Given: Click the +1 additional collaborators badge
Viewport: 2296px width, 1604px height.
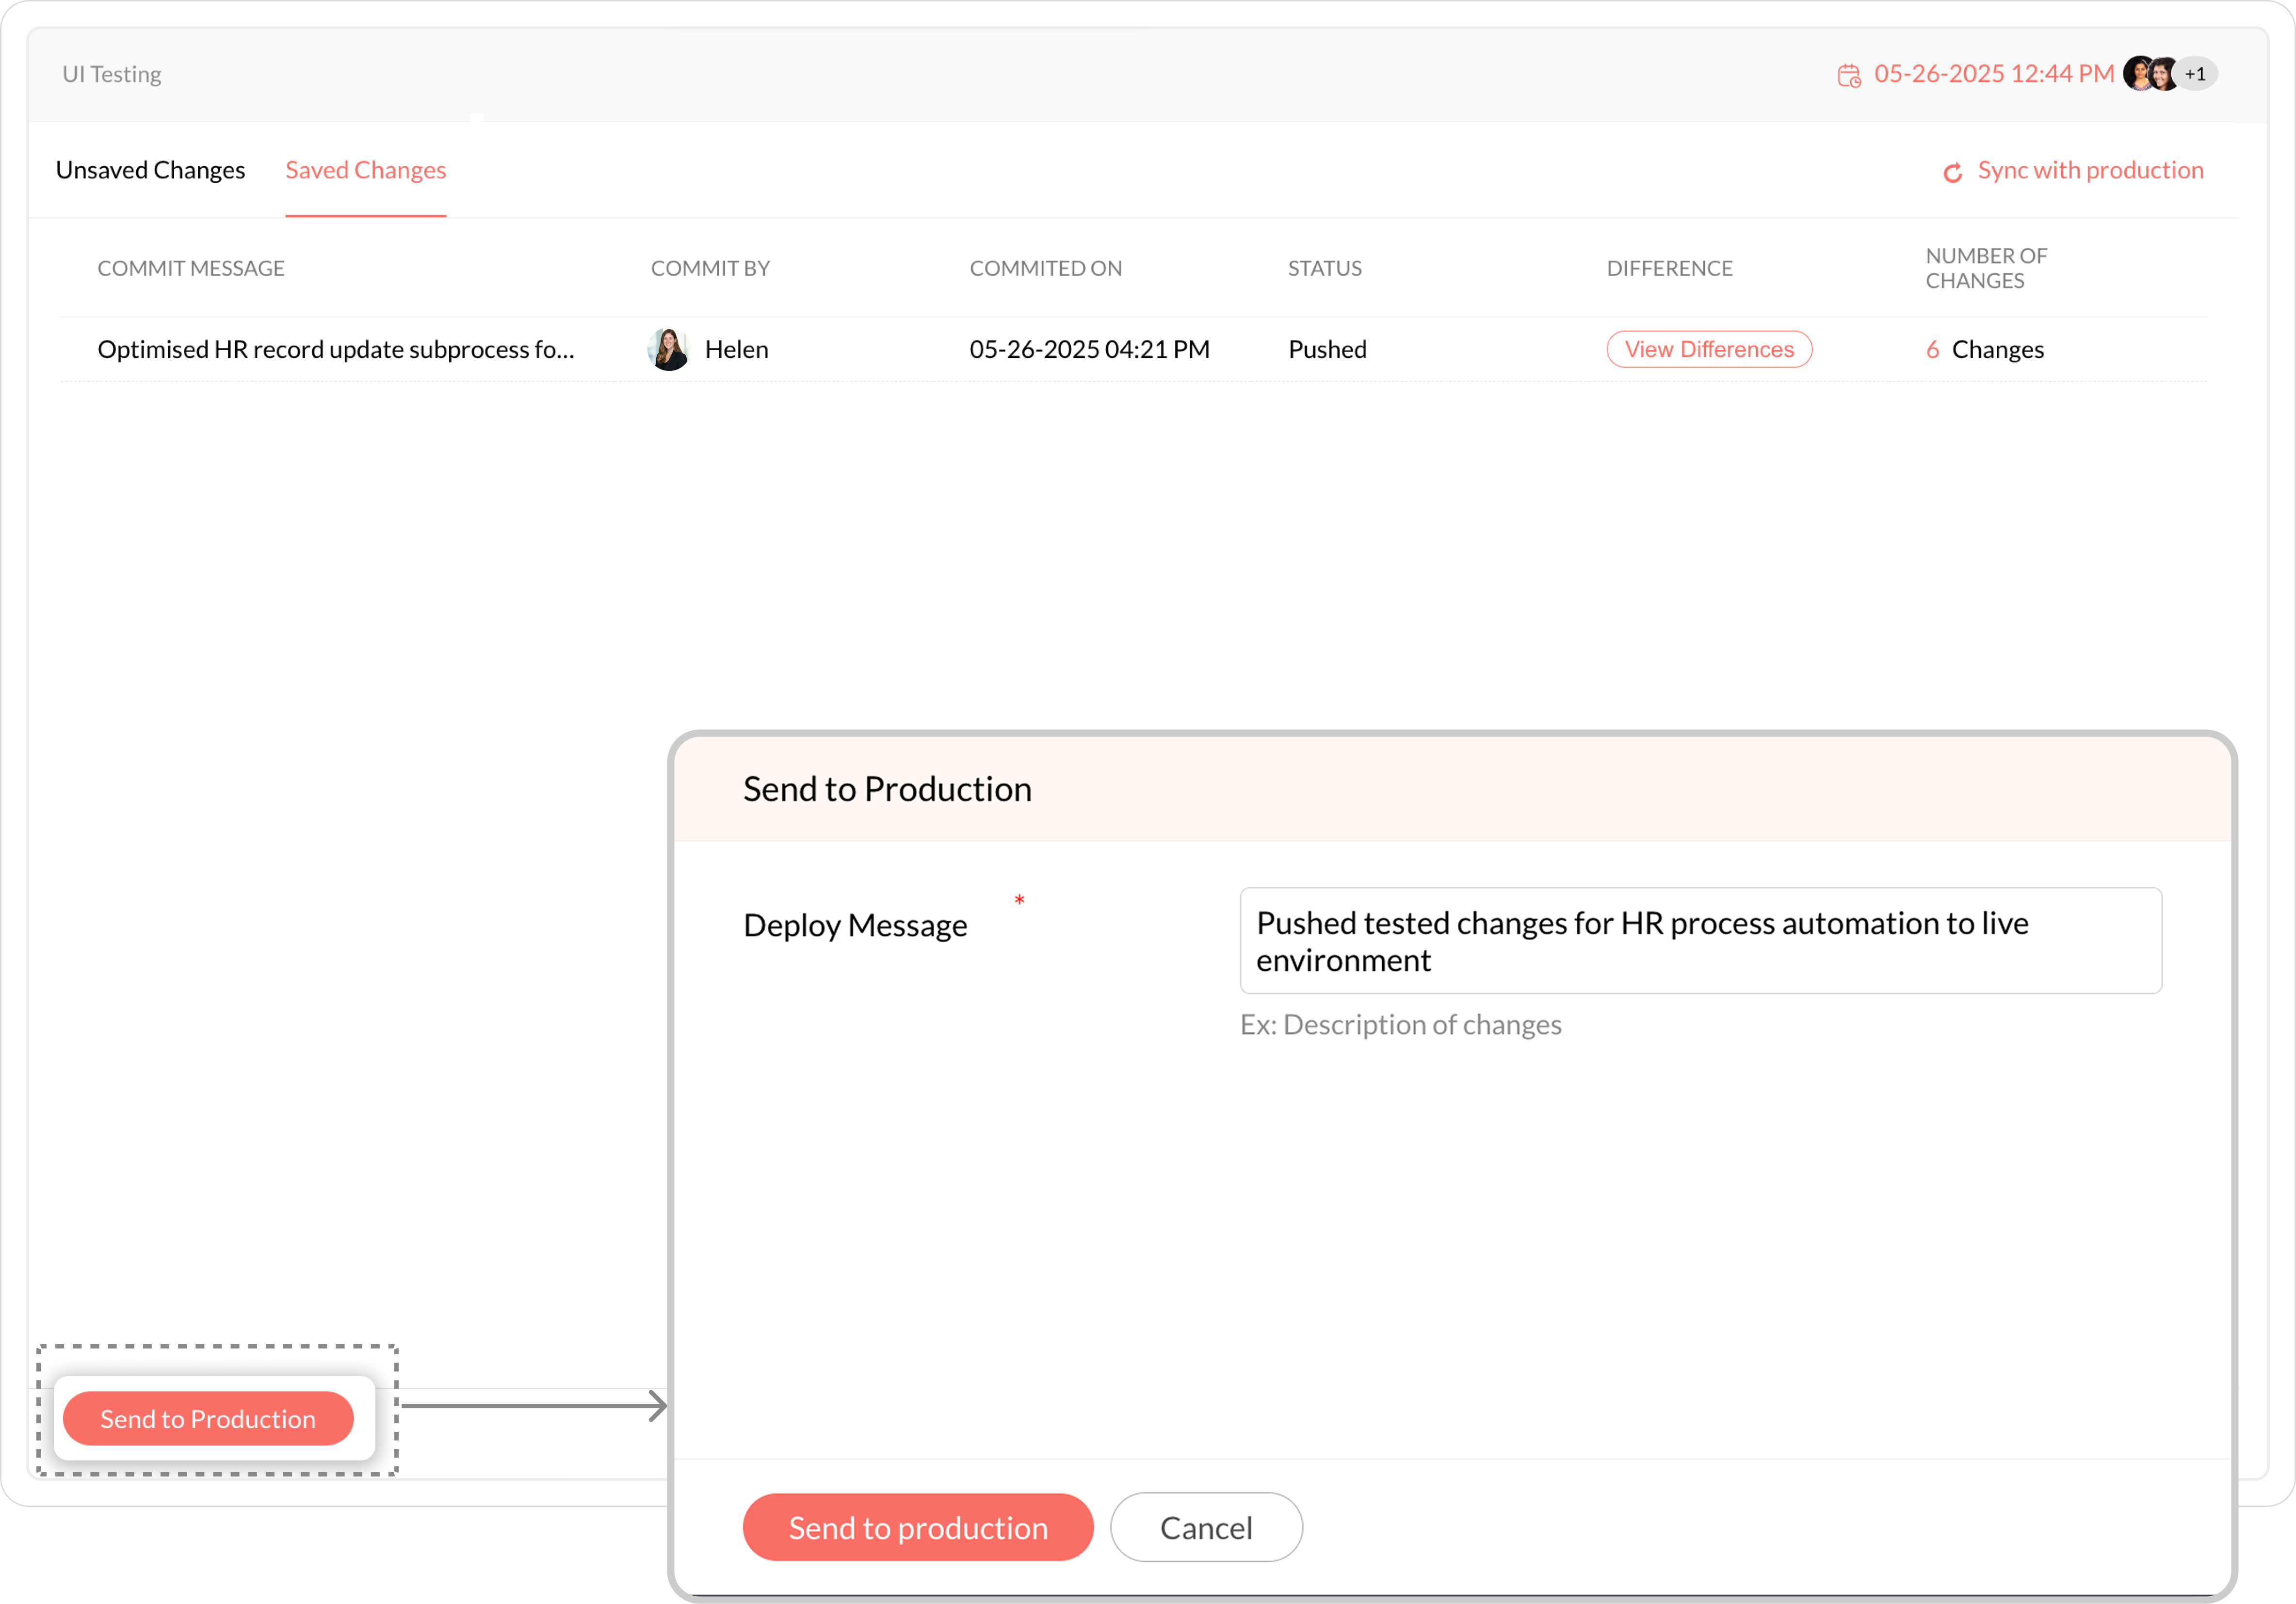Looking at the screenshot, I should click(x=2197, y=74).
